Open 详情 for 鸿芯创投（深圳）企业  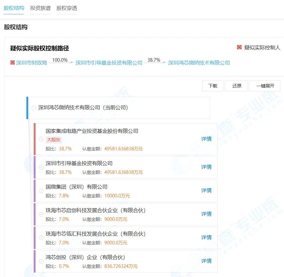[206, 261]
